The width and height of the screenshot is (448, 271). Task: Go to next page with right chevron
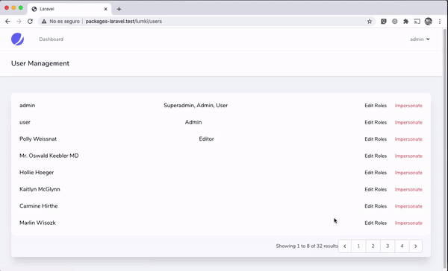pos(416,246)
